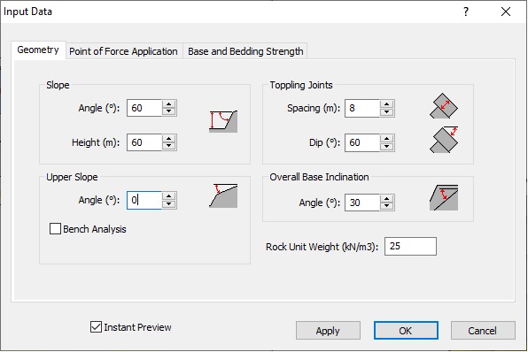Screen dimensions: 528x352
Task: Increase the Slope Angle with up arrow
Action: tap(168, 103)
